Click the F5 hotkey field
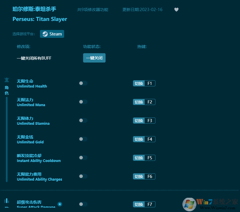 (150, 158)
